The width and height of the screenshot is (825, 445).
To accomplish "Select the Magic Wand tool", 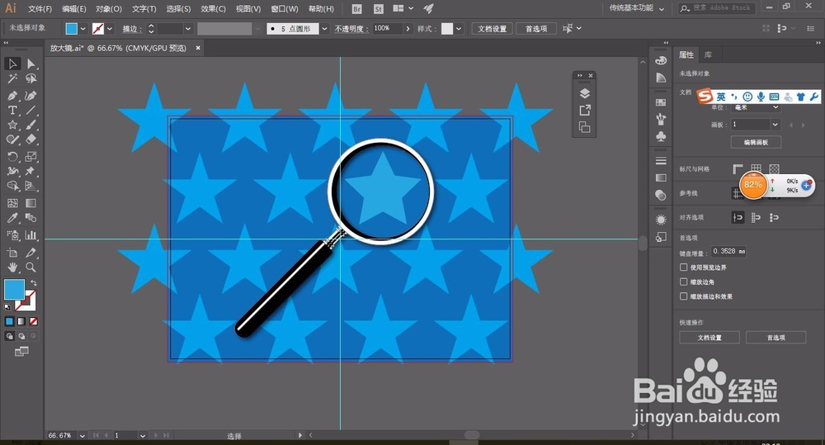I will (x=12, y=78).
